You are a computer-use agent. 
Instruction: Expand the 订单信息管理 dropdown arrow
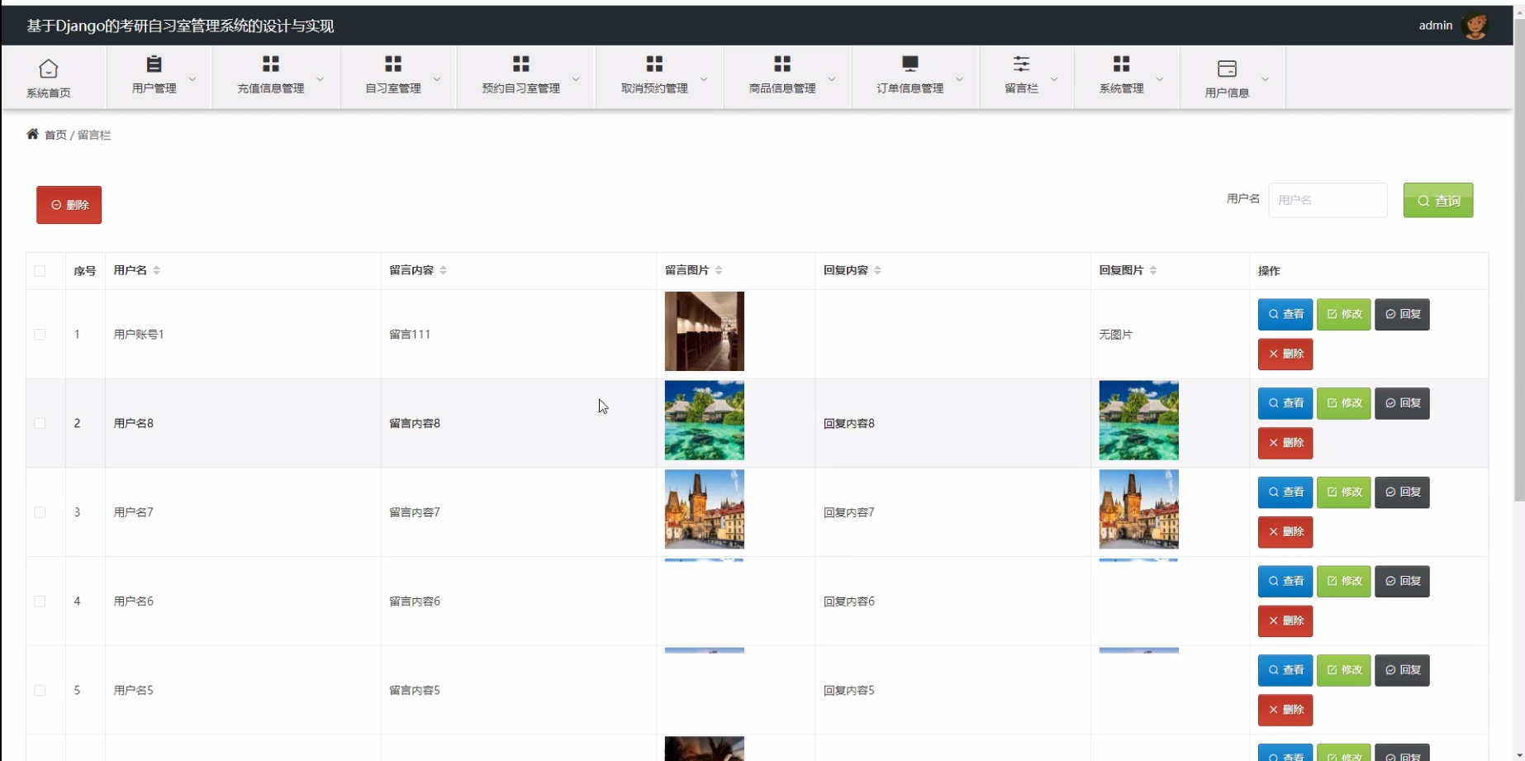point(959,79)
